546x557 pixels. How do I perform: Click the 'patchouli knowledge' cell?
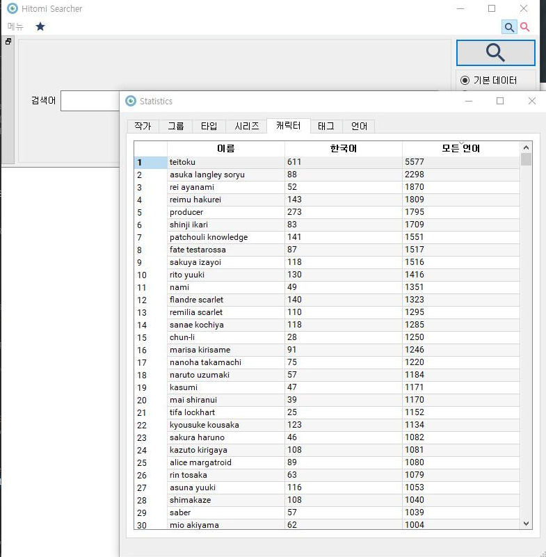point(226,237)
